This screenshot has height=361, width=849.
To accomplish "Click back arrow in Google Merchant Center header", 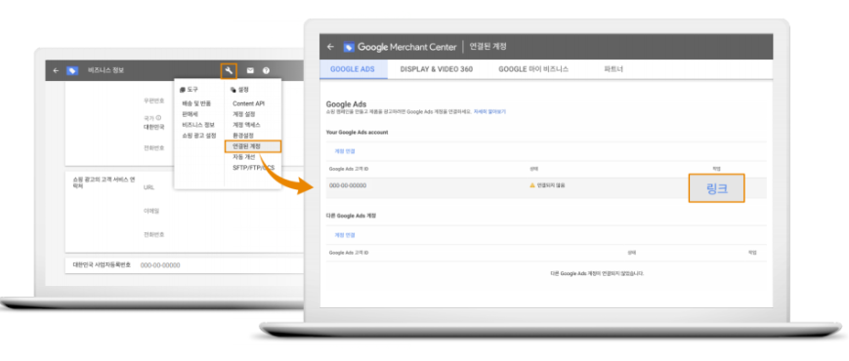I will pyautogui.click(x=330, y=47).
